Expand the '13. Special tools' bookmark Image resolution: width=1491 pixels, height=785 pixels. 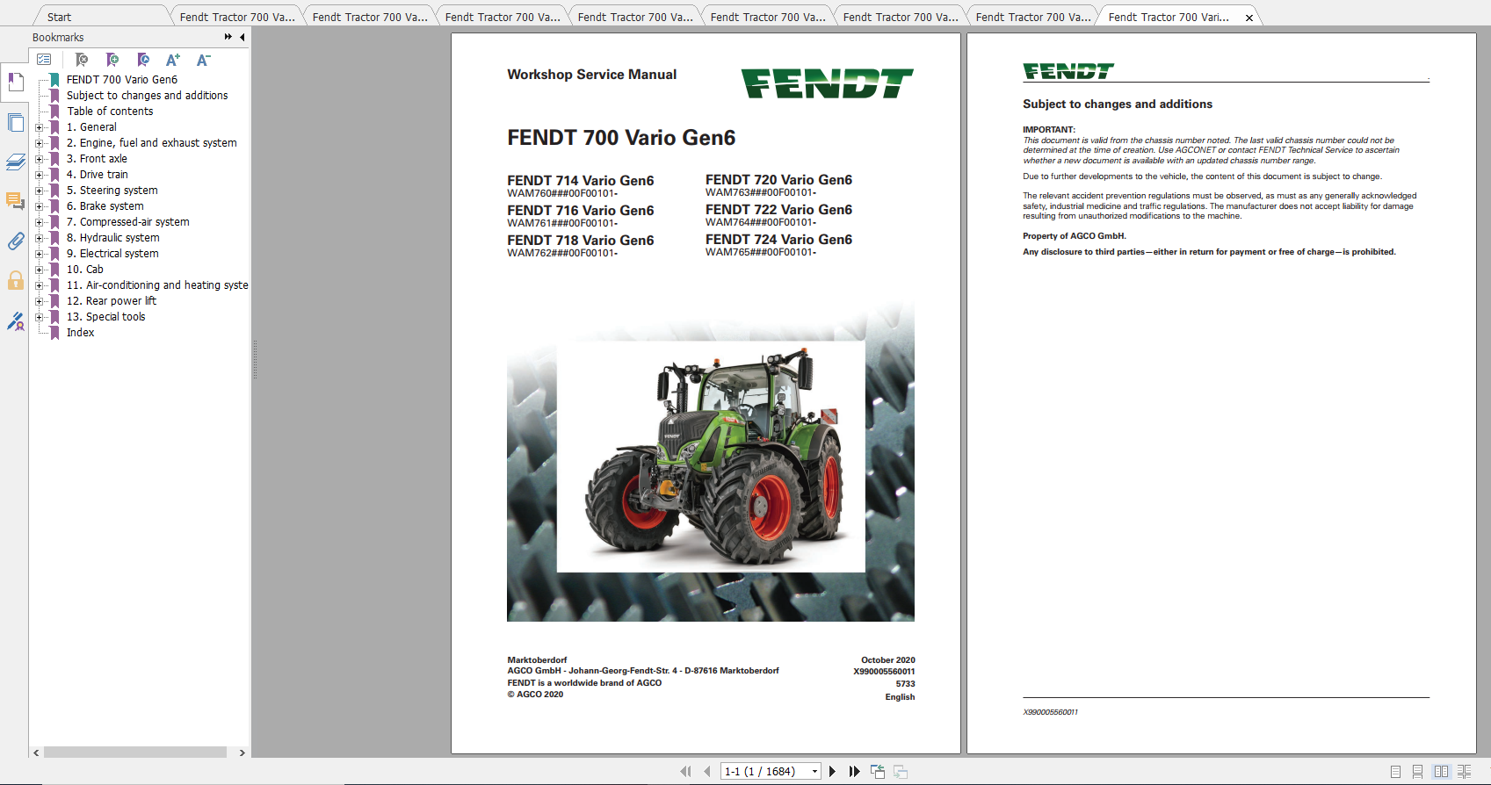pyautogui.click(x=39, y=317)
